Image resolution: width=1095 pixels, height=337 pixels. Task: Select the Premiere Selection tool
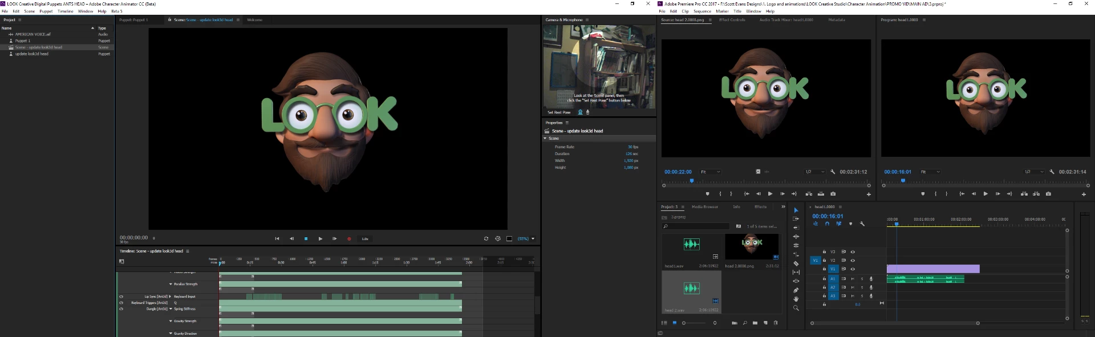point(796,210)
